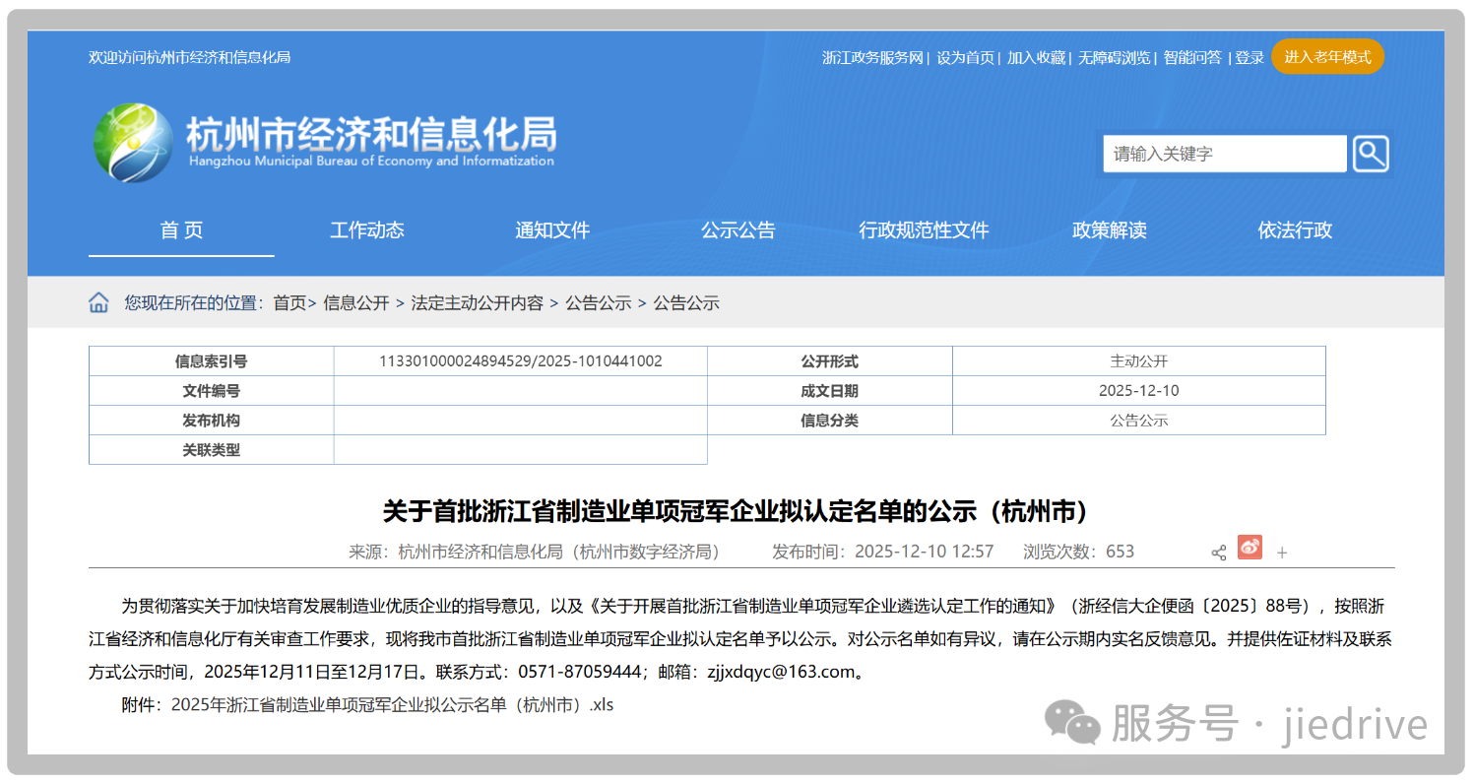Click the search magnifier icon
1474x783 pixels.
click(x=1370, y=154)
